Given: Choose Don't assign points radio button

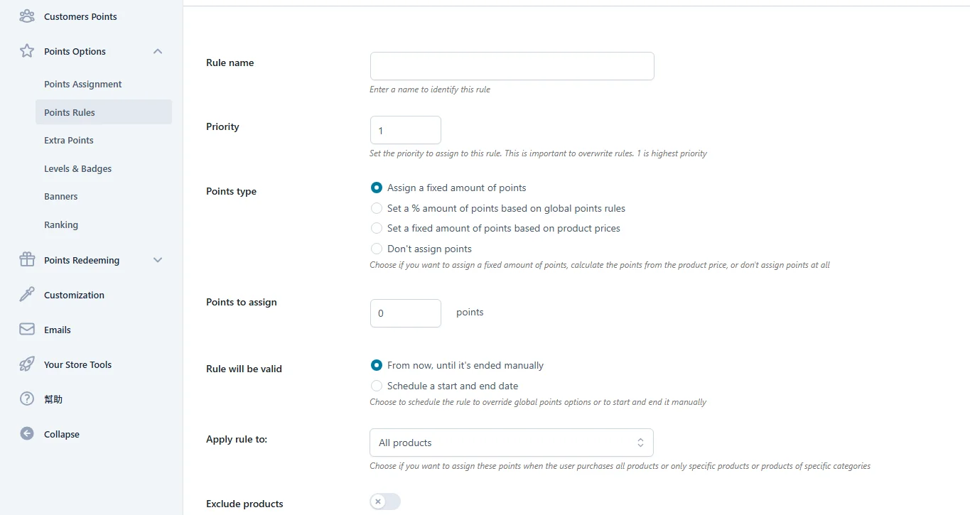Looking at the screenshot, I should (377, 249).
